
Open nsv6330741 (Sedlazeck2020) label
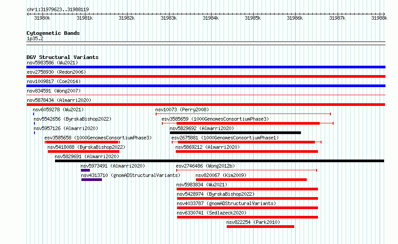pos(212,213)
